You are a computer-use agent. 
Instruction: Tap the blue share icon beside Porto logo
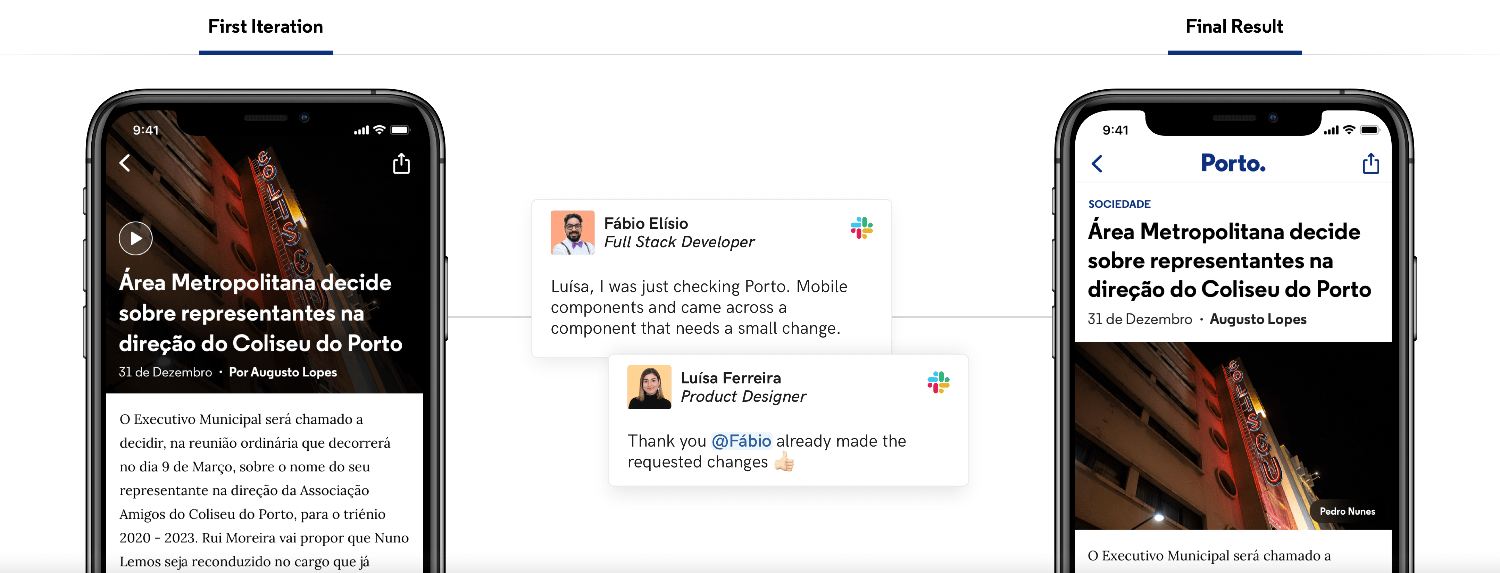(1371, 164)
